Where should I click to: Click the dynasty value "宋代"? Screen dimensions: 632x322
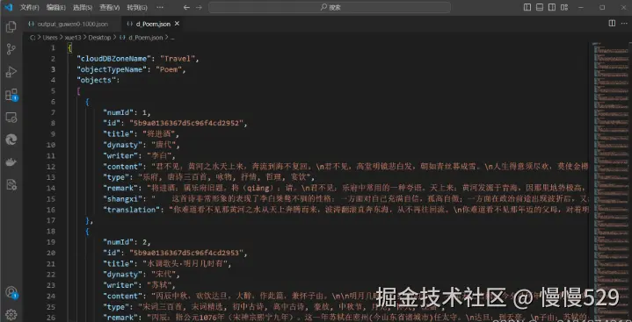click(x=163, y=275)
